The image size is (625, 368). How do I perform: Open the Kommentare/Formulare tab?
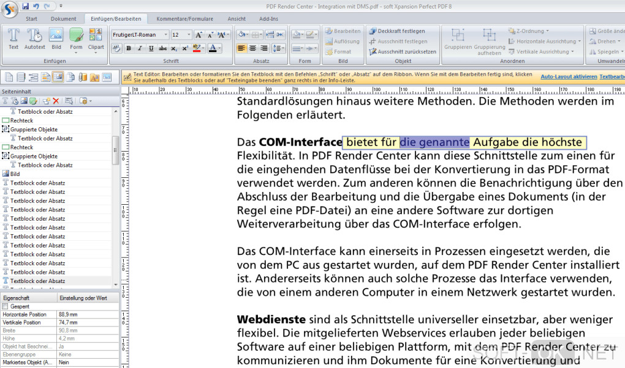(x=184, y=19)
